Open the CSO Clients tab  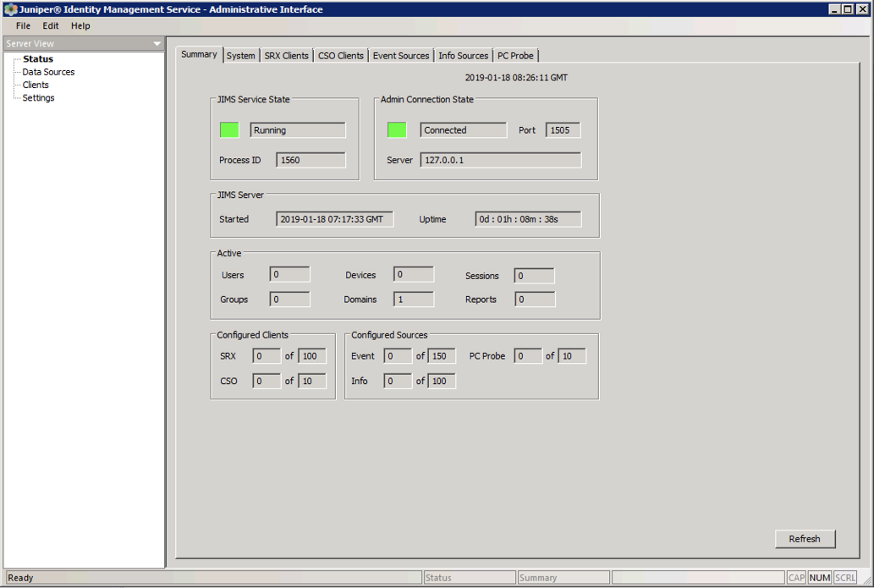pyautogui.click(x=341, y=56)
